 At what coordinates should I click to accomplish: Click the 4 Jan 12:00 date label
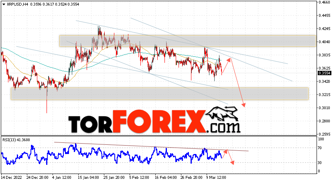(x=63, y=177)
